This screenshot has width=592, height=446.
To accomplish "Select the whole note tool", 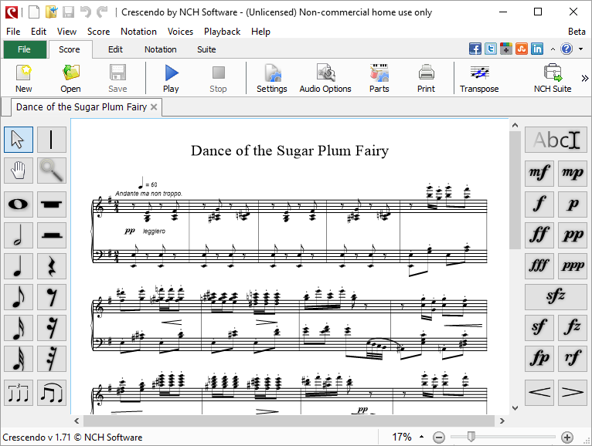I will pyautogui.click(x=19, y=204).
